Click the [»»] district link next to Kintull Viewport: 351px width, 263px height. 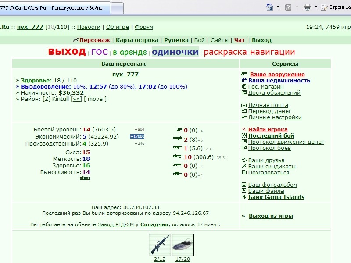point(76,99)
